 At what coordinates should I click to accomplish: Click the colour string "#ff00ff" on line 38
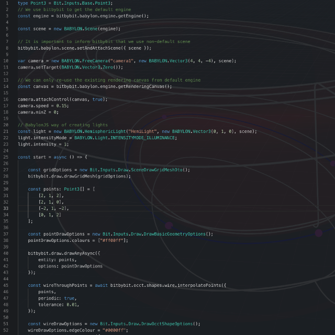[111, 240]
